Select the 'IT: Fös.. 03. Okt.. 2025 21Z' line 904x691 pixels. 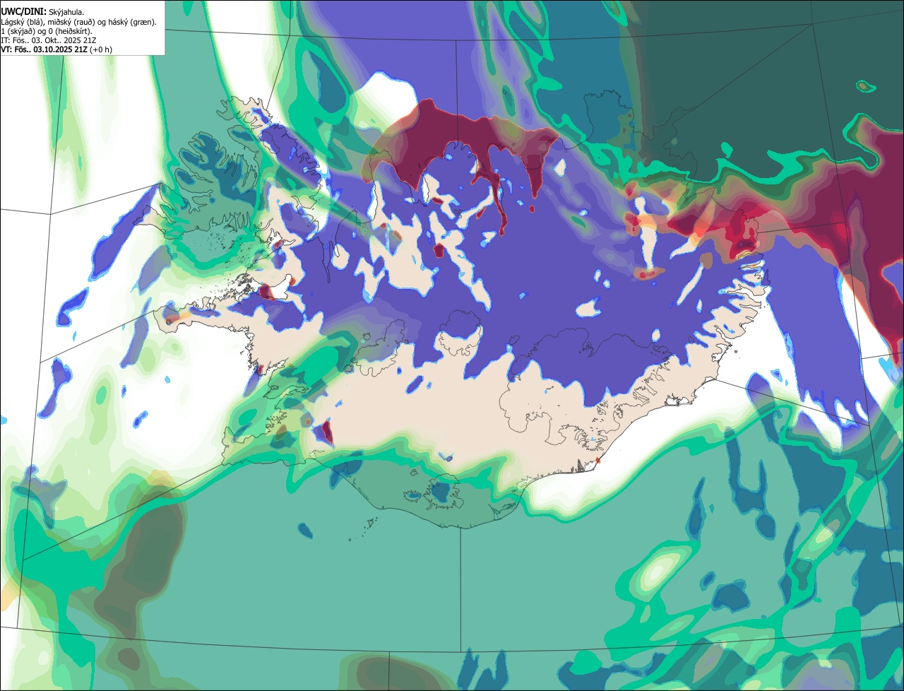point(49,40)
